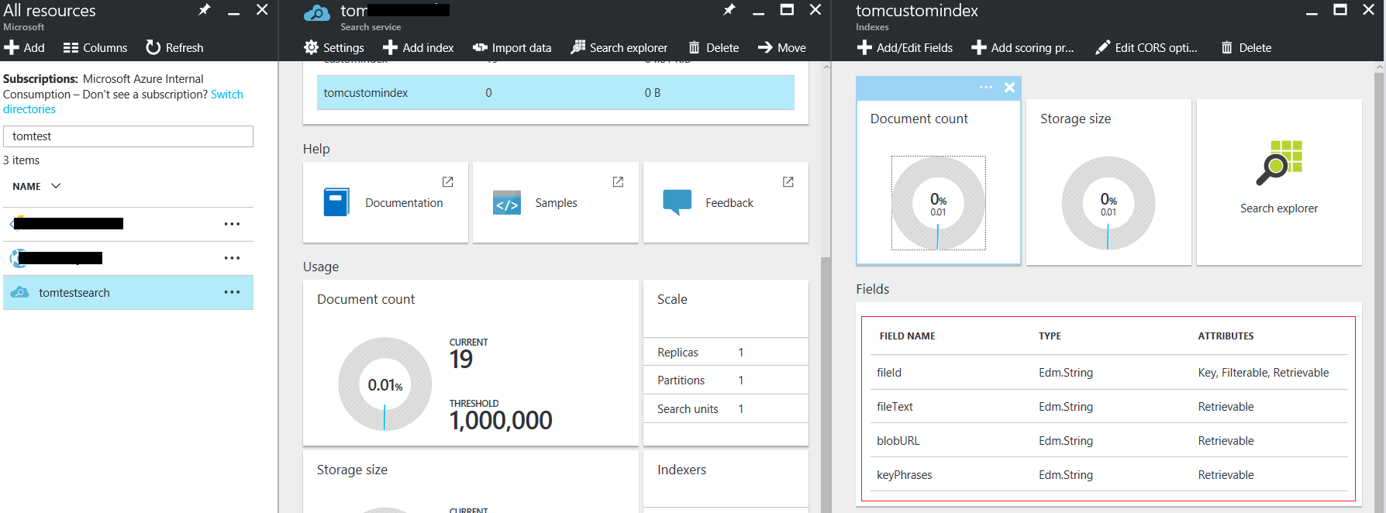
Task: Select the tomcustomindex row in indexes list
Action: pyautogui.click(x=556, y=92)
